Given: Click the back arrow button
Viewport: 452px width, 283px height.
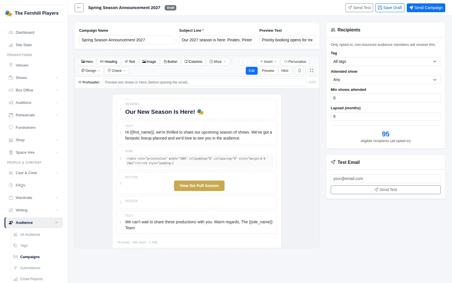Looking at the screenshot, I should point(79,8).
